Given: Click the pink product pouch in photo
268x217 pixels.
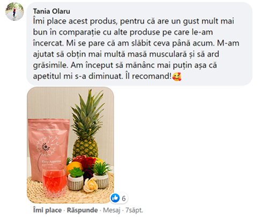Looking at the screenshot, I should [49, 148].
